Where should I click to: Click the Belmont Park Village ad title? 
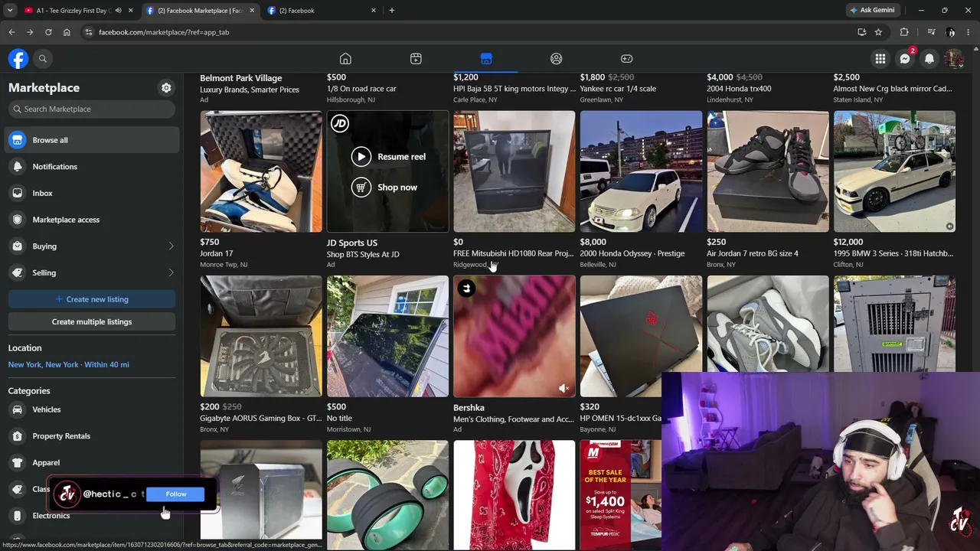pos(241,78)
